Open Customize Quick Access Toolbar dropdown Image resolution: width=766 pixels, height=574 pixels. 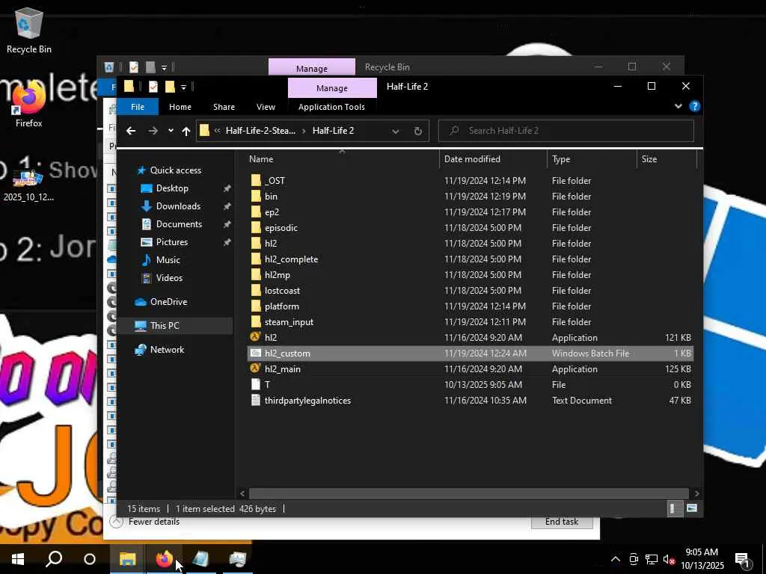tap(184, 87)
